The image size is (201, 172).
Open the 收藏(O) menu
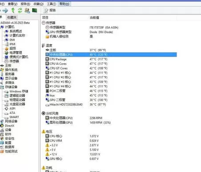(39, 4)
